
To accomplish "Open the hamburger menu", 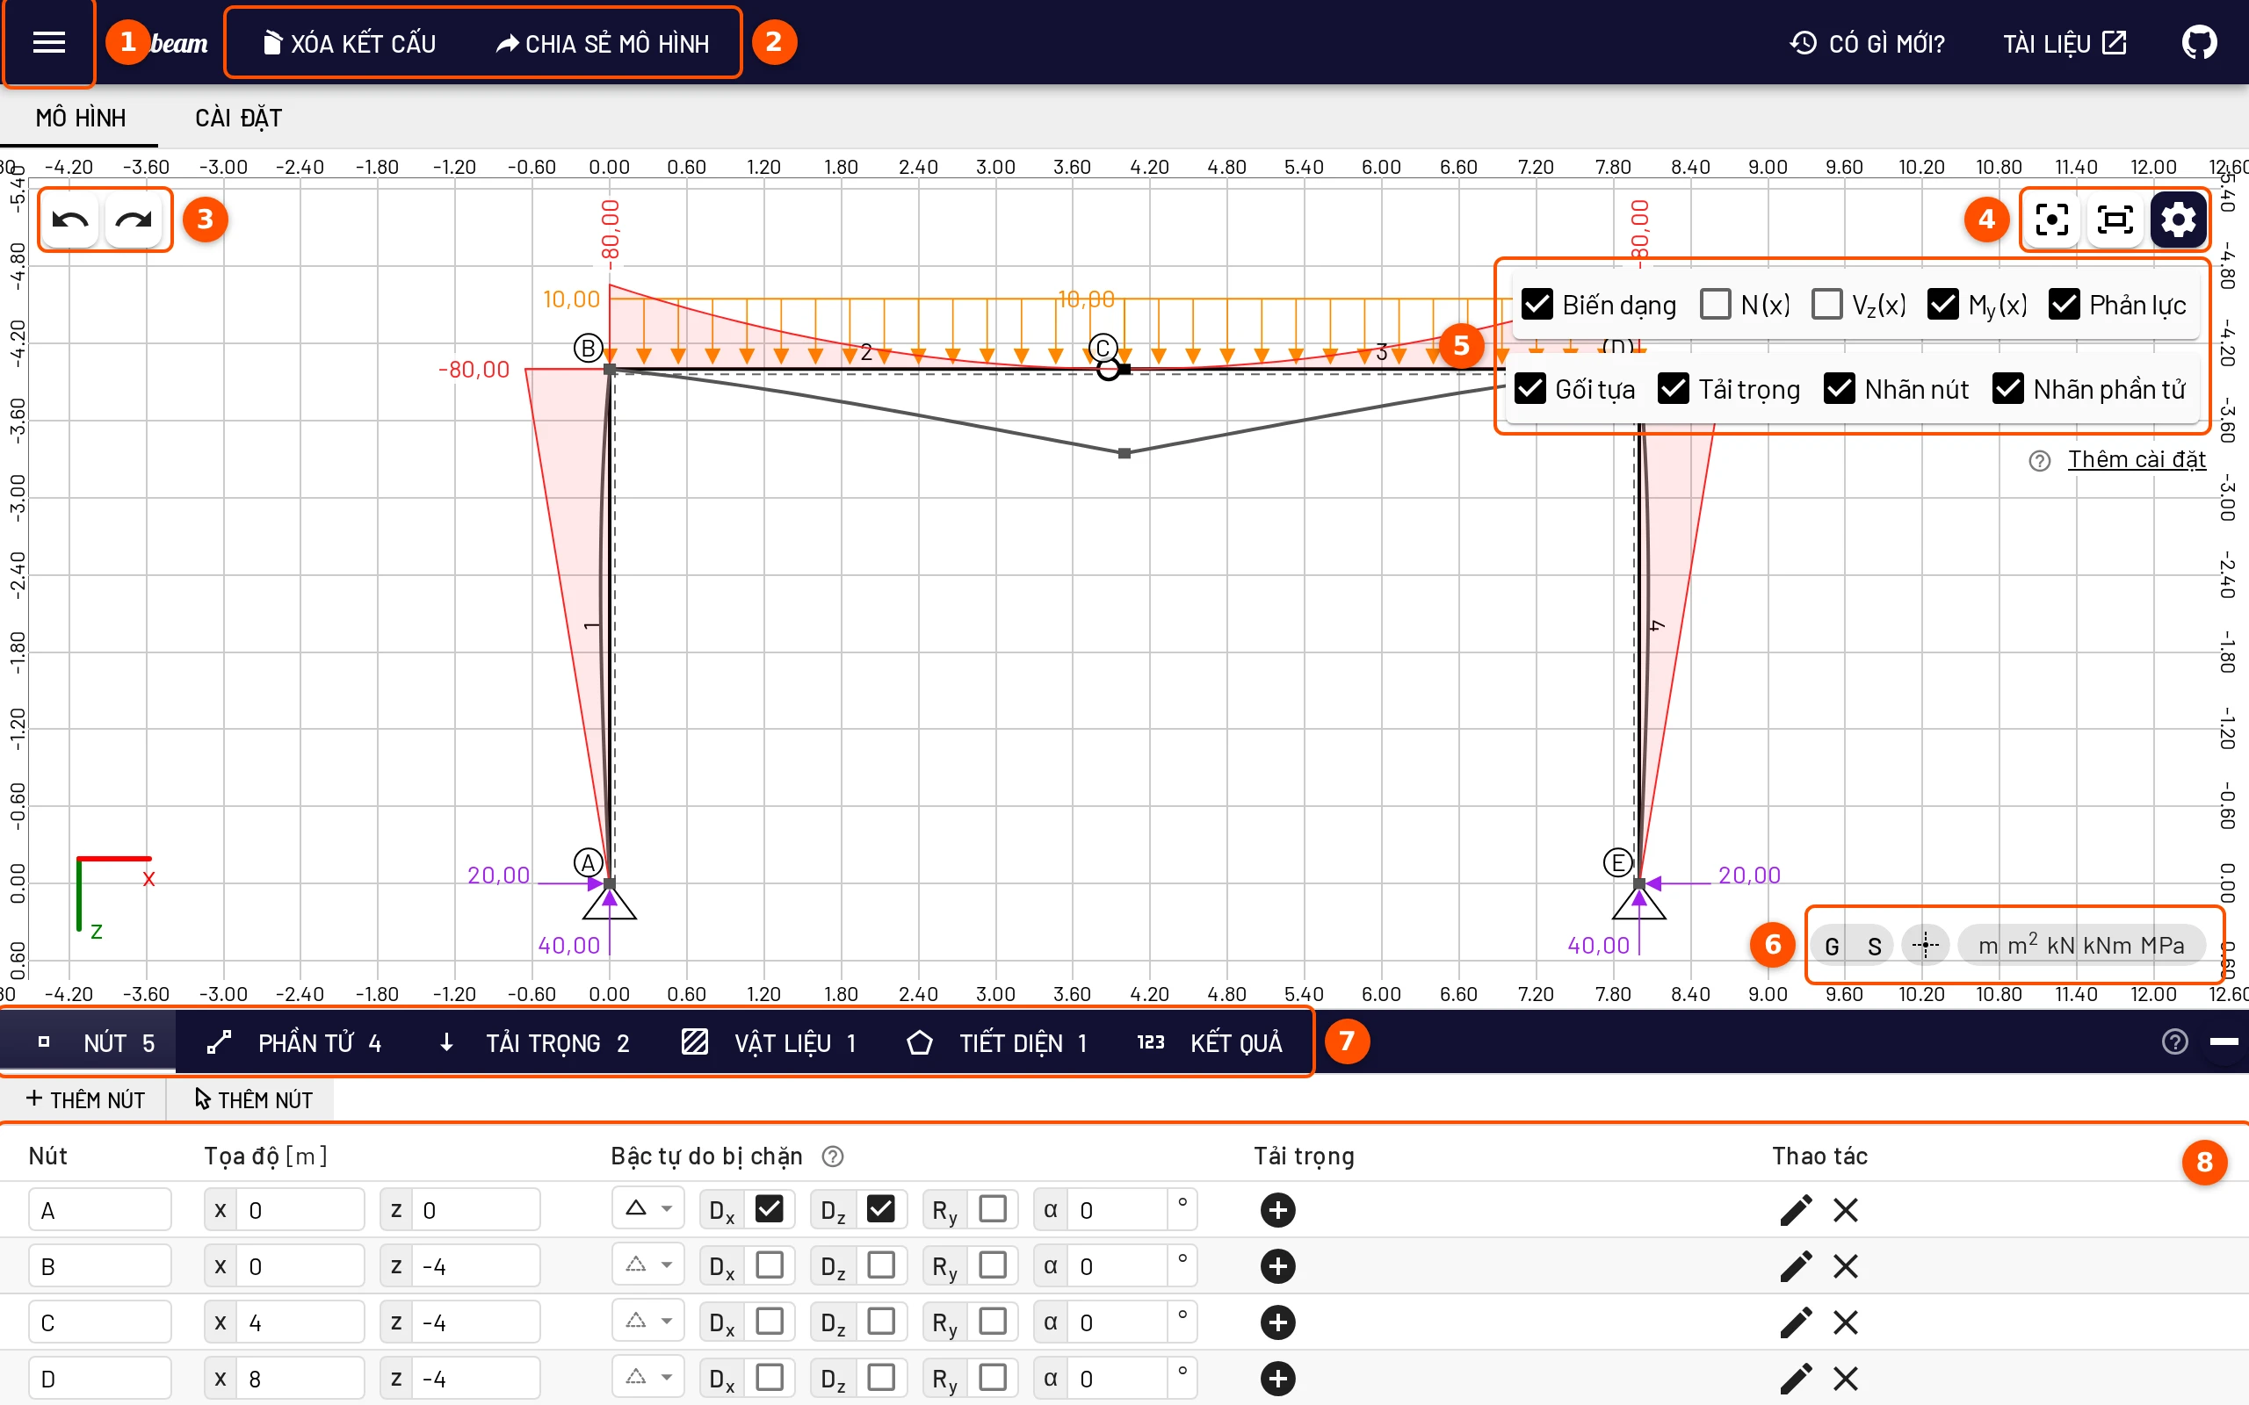I will tap(48, 43).
